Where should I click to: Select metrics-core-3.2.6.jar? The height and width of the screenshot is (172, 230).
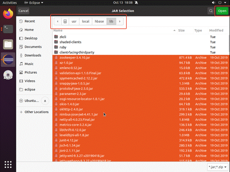click(141, 125)
